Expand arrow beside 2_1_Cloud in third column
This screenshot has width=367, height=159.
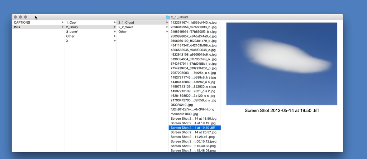[x=167, y=23]
